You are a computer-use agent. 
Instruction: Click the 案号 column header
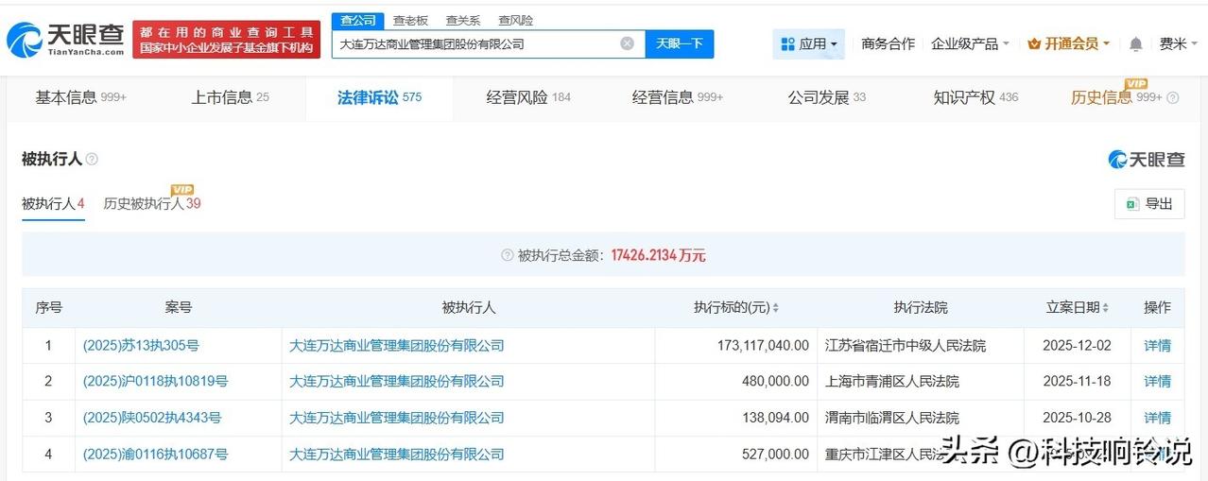(178, 308)
